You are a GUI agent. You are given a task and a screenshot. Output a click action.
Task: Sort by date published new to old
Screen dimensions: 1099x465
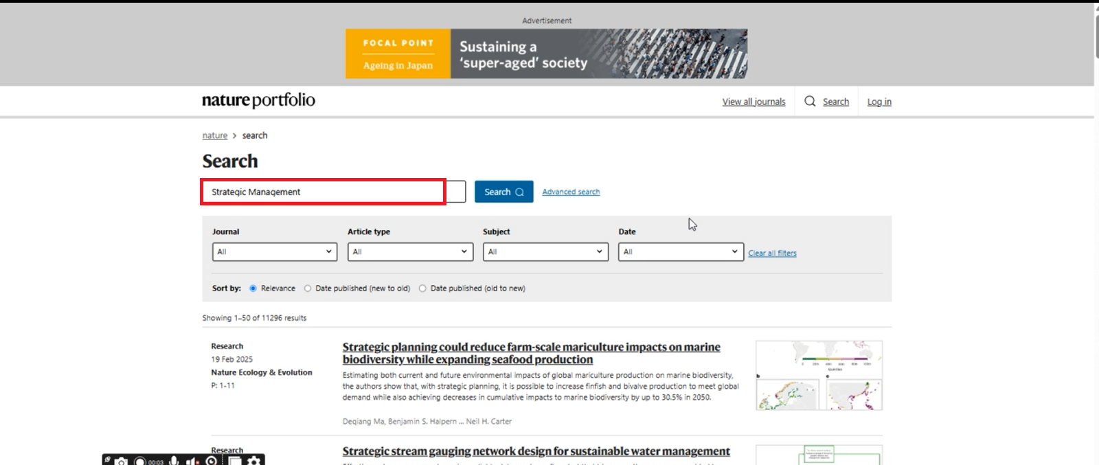click(308, 288)
